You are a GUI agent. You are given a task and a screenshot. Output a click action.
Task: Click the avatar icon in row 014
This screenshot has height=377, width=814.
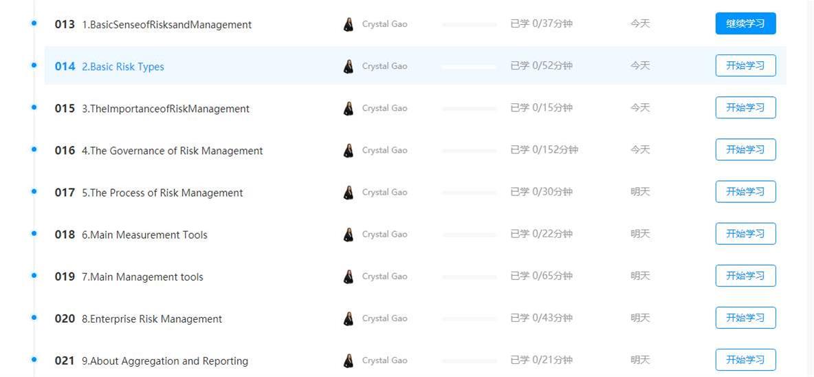(349, 67)
